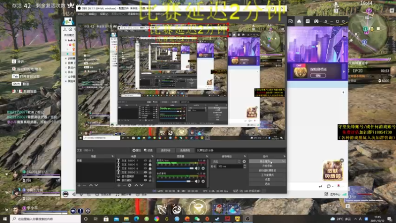
Task: Open source properties gear in Sources toolbar
Action: (130, 185)
